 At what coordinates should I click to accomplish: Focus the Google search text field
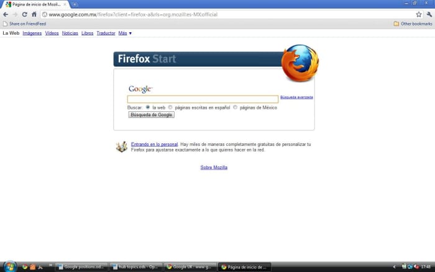point(203,99)
